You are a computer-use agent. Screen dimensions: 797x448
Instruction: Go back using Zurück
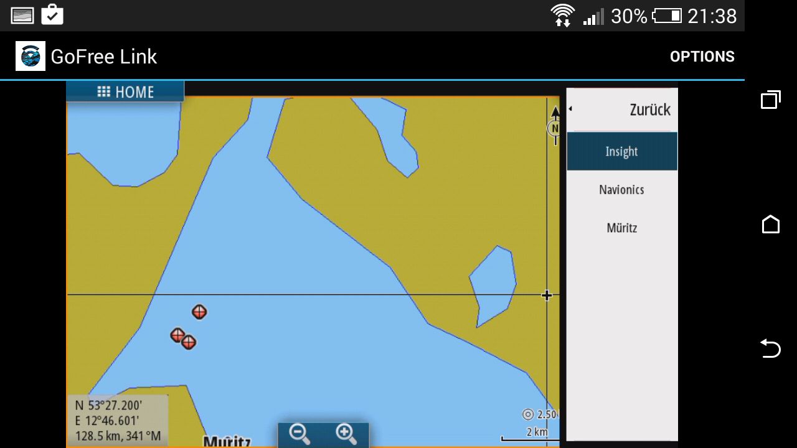click(x=621, y=110)
